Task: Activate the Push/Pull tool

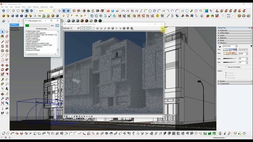Action: (x=7, y=65)
